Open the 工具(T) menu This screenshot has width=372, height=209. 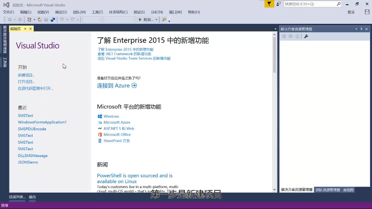click(x=97, y=12)
